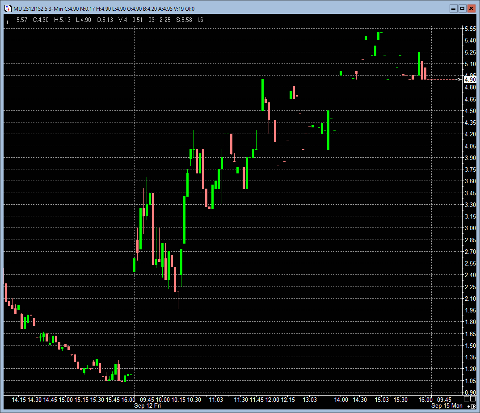Click the I:6 readout

click(200, 20)
